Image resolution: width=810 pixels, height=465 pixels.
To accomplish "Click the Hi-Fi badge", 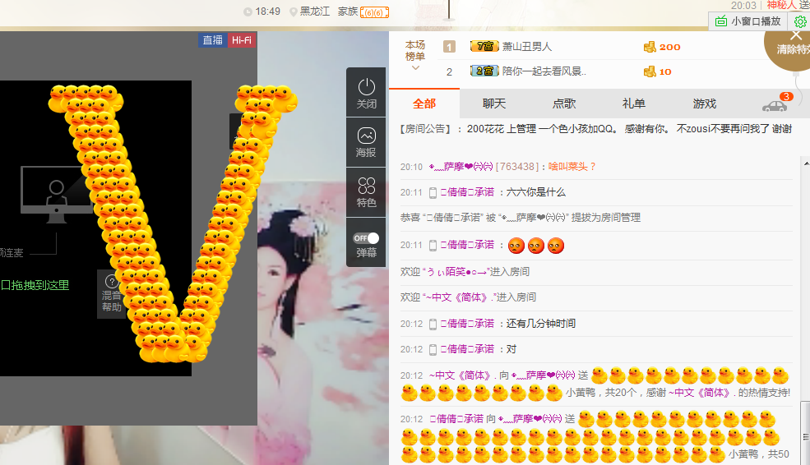I will pyautogui.click(x=241, y=40).
